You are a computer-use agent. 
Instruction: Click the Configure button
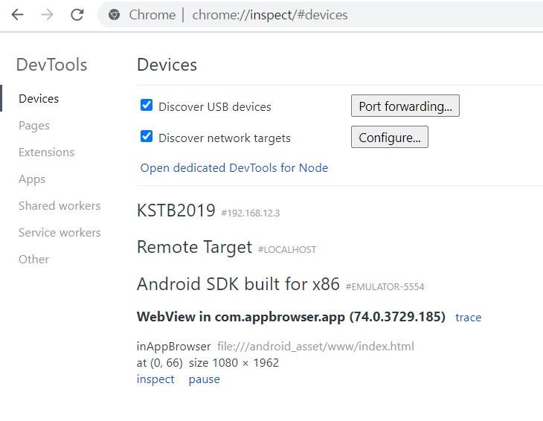390,137
